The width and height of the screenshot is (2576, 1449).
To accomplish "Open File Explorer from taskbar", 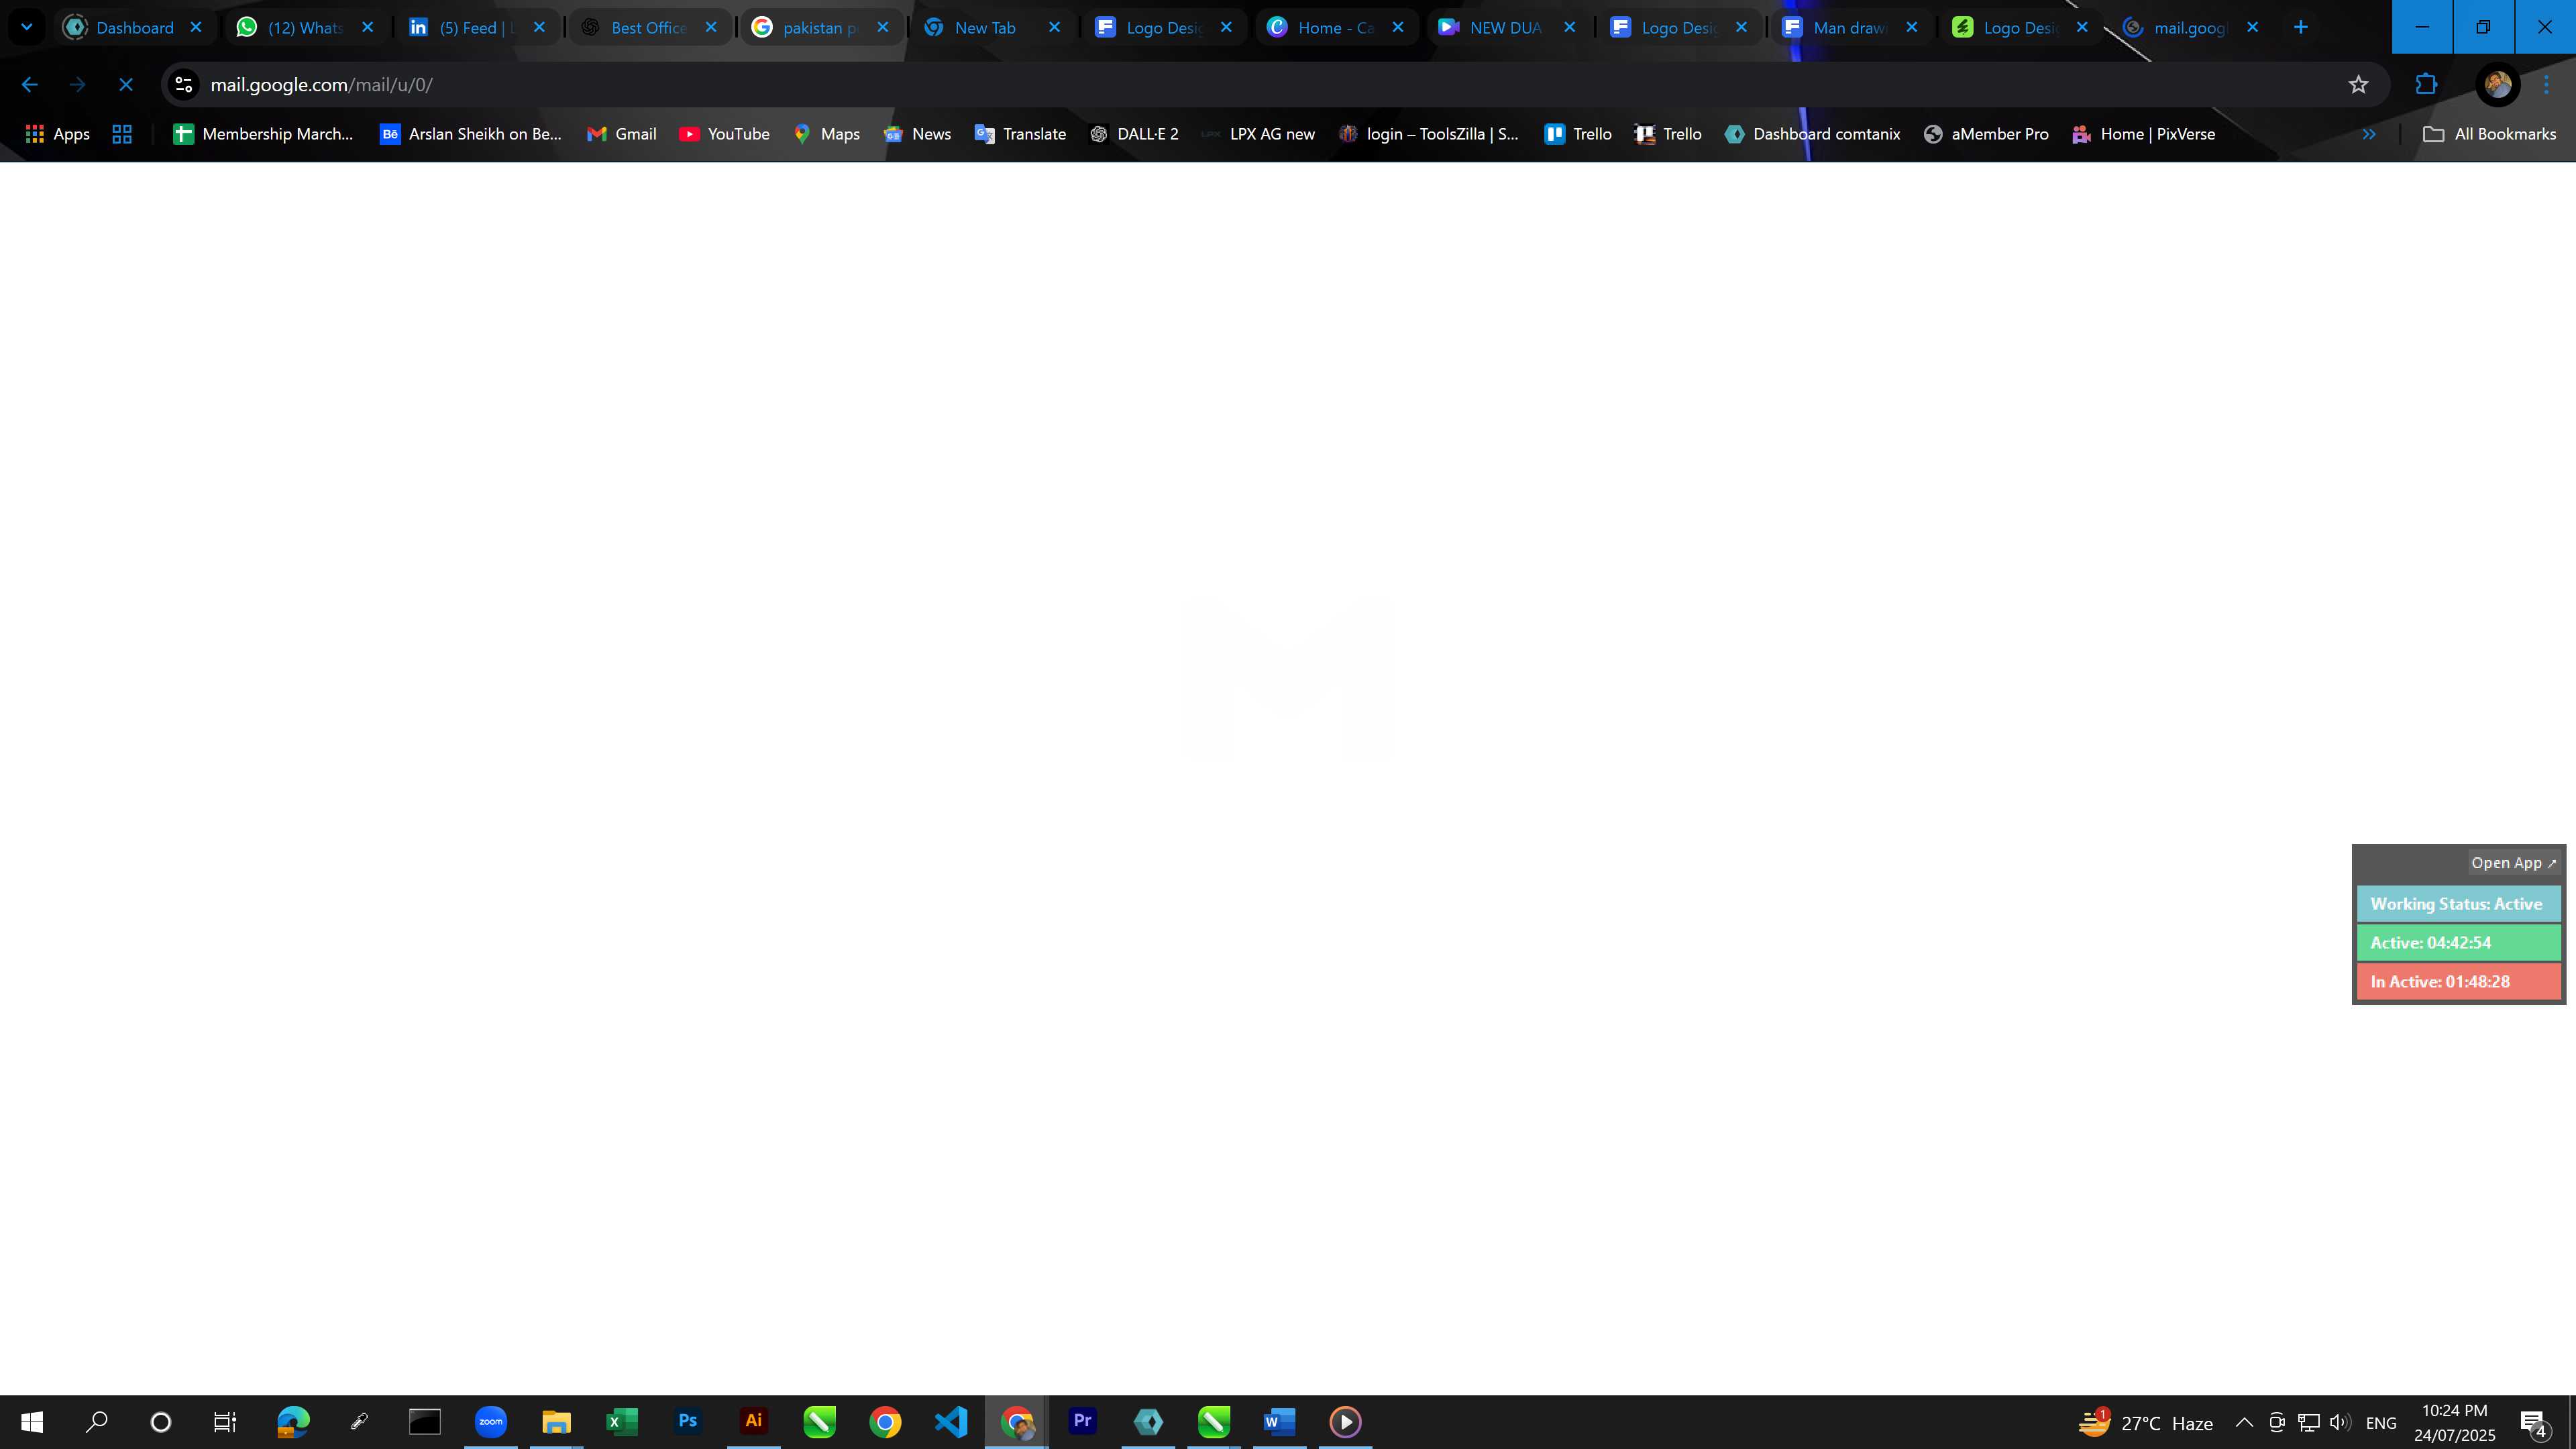I will point(556,1422).
